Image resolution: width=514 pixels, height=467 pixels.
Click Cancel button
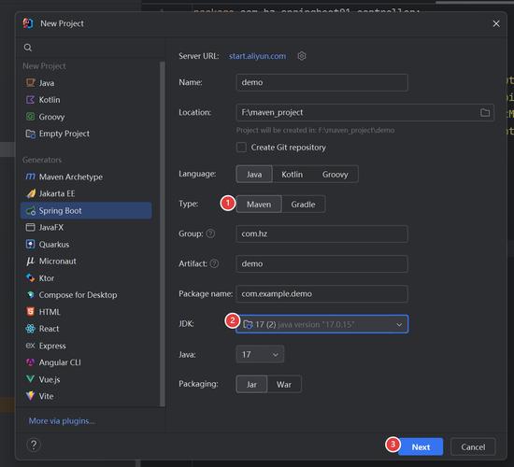coord(473,446)
